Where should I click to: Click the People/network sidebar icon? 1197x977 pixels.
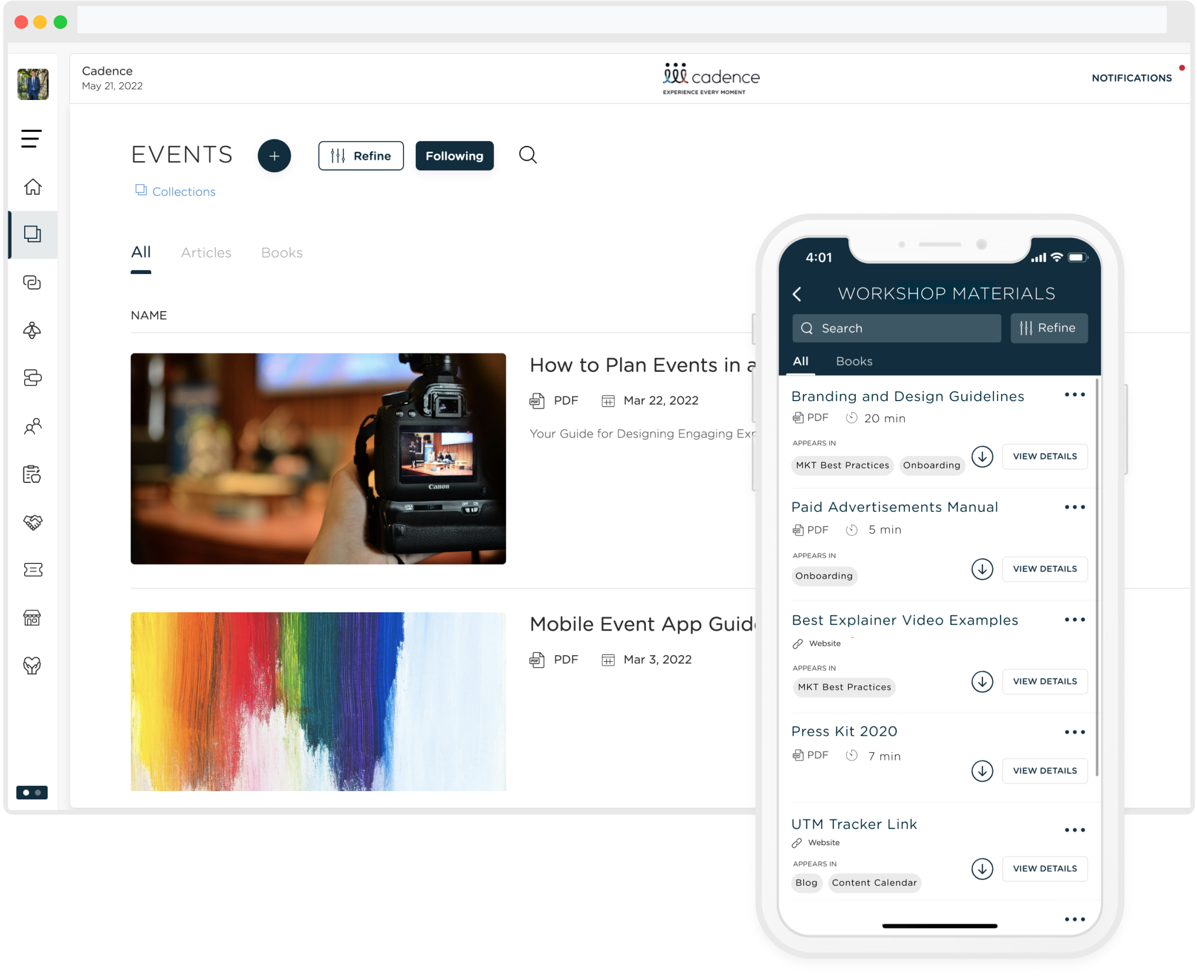[x=32, y=426]
